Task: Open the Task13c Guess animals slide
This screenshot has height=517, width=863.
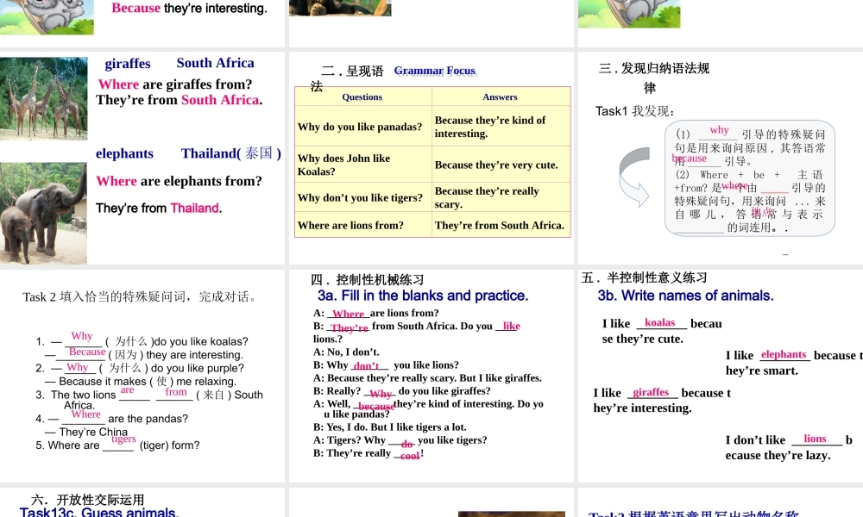Action: tap(142, 502)
